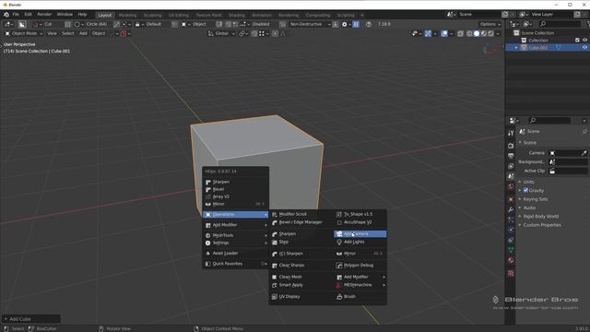Open the View Layer properties tab icon
Image resolution: width=590 pixels, height=332 pixels.
coord(511,166)
